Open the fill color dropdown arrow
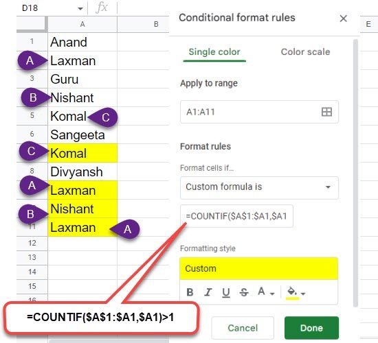378x343 pixels. coord(303,294)
